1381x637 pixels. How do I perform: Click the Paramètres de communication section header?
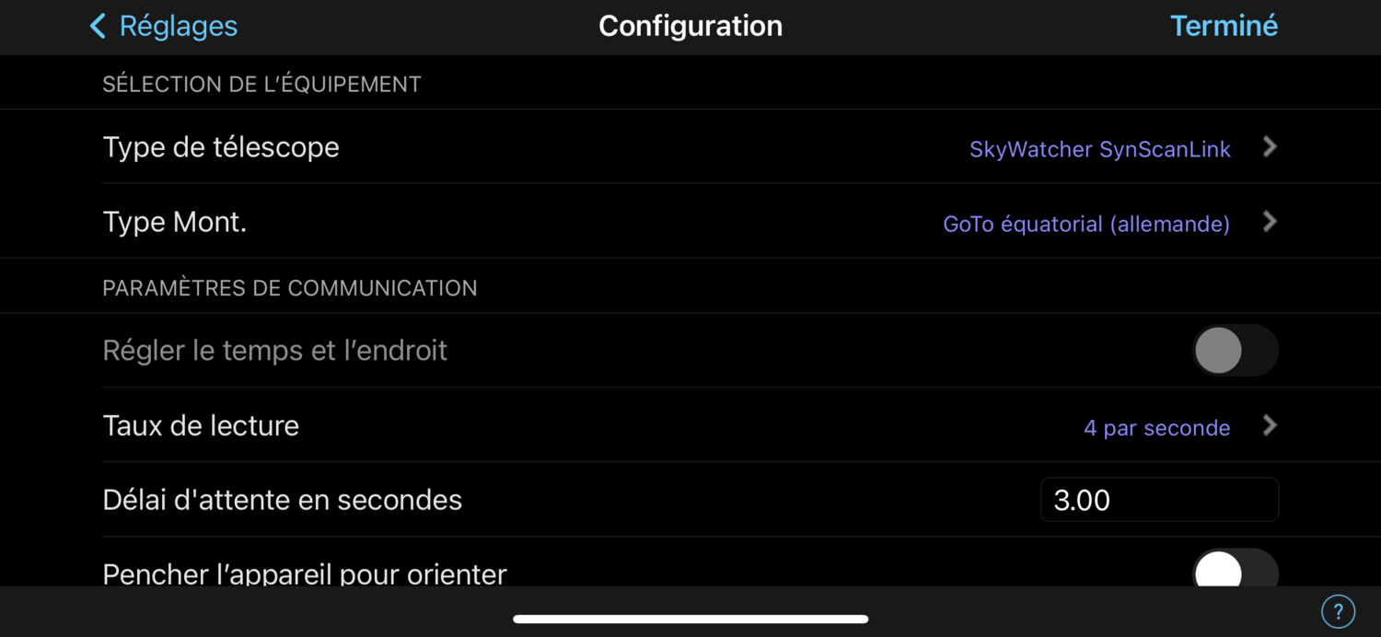point(289,288)
